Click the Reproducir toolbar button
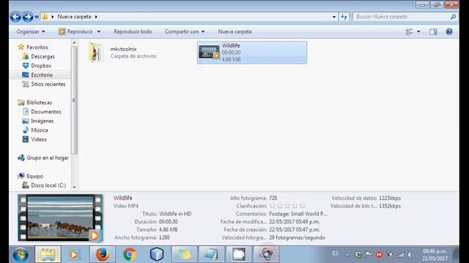The height and width of the screenshot is (263, 469). [76, 31]
